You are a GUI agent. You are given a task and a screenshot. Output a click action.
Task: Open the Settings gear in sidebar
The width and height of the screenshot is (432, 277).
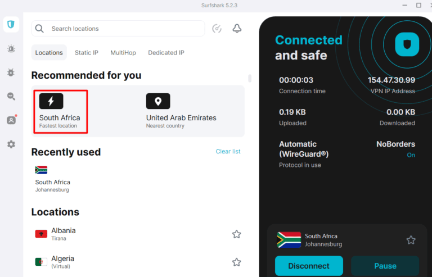pos(11,144)
